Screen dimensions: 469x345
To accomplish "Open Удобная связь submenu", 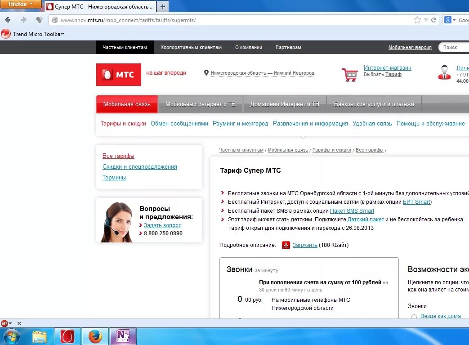I will pos(372,124).
